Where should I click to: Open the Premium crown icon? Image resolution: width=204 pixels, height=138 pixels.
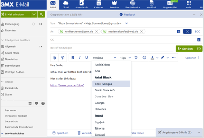click(x=114, y=5)
